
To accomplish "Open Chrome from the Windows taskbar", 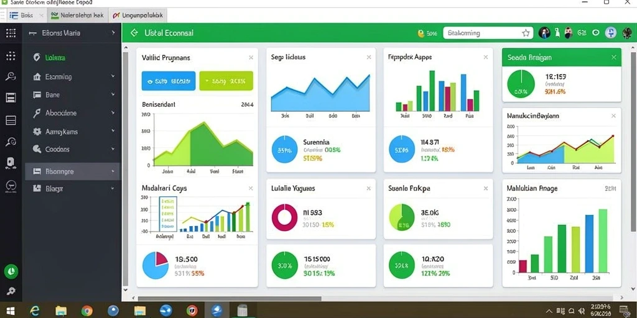I will point(86,311).
